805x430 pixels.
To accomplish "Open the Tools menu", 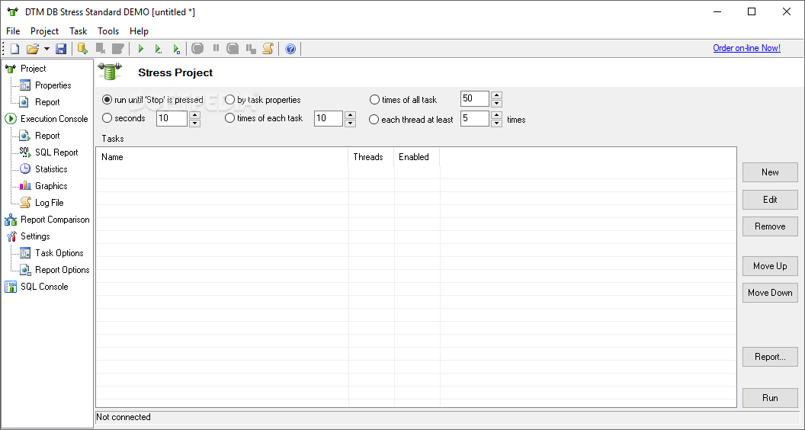I will (108, 31).
